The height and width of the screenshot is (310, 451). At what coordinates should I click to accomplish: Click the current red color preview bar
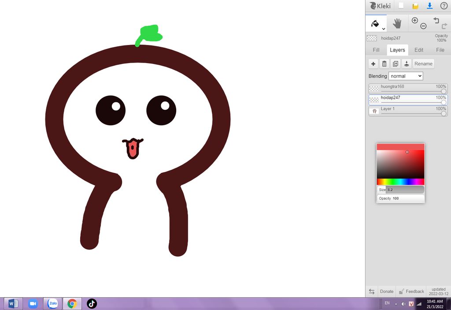(x=400, y=147)
